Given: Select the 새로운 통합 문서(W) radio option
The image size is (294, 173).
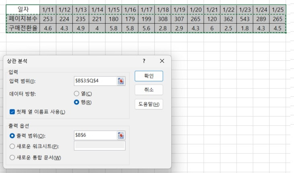Looking at the screenshot, I should click(12, 157).
